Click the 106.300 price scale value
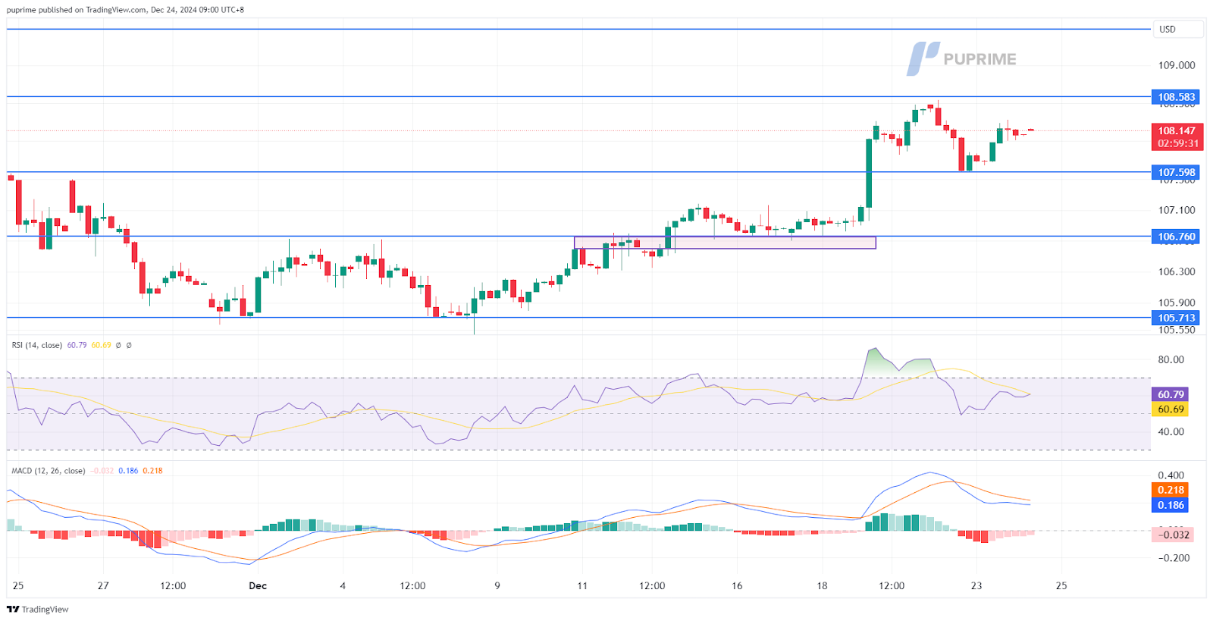Viewport: 1213px width, 621px height. tap(1176, 271)
